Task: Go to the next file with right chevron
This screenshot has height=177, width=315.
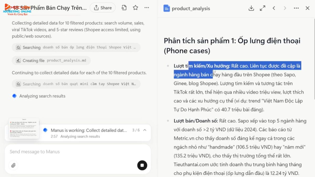Action: pyautogui.click(x=285, y=8)
